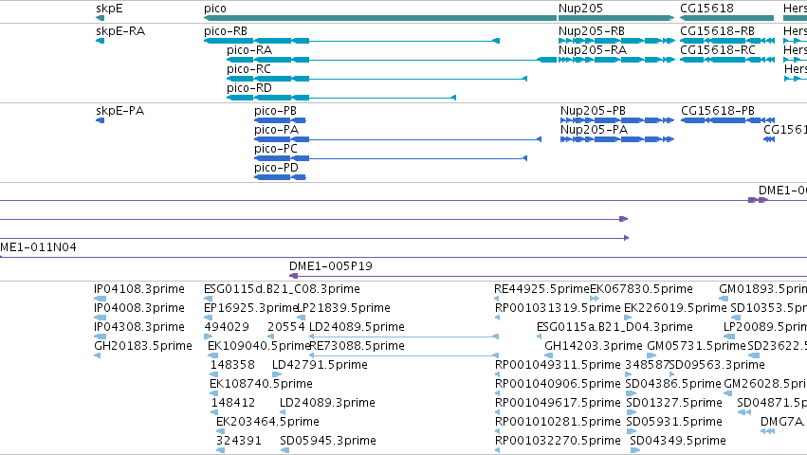This screenshot has width=807, height=455.
Task: Click the pico-PB protein label
Action: point(275,111)
